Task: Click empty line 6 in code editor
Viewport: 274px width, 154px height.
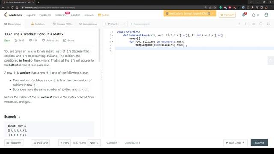Action: [194, 48]
